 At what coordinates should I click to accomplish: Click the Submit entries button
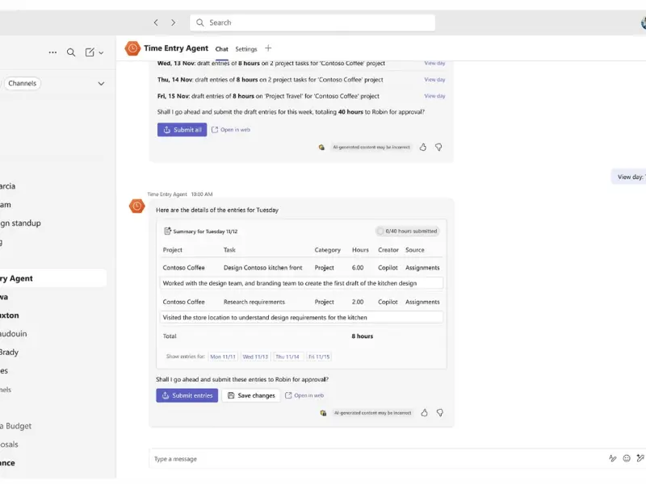[x=187, y=395]
